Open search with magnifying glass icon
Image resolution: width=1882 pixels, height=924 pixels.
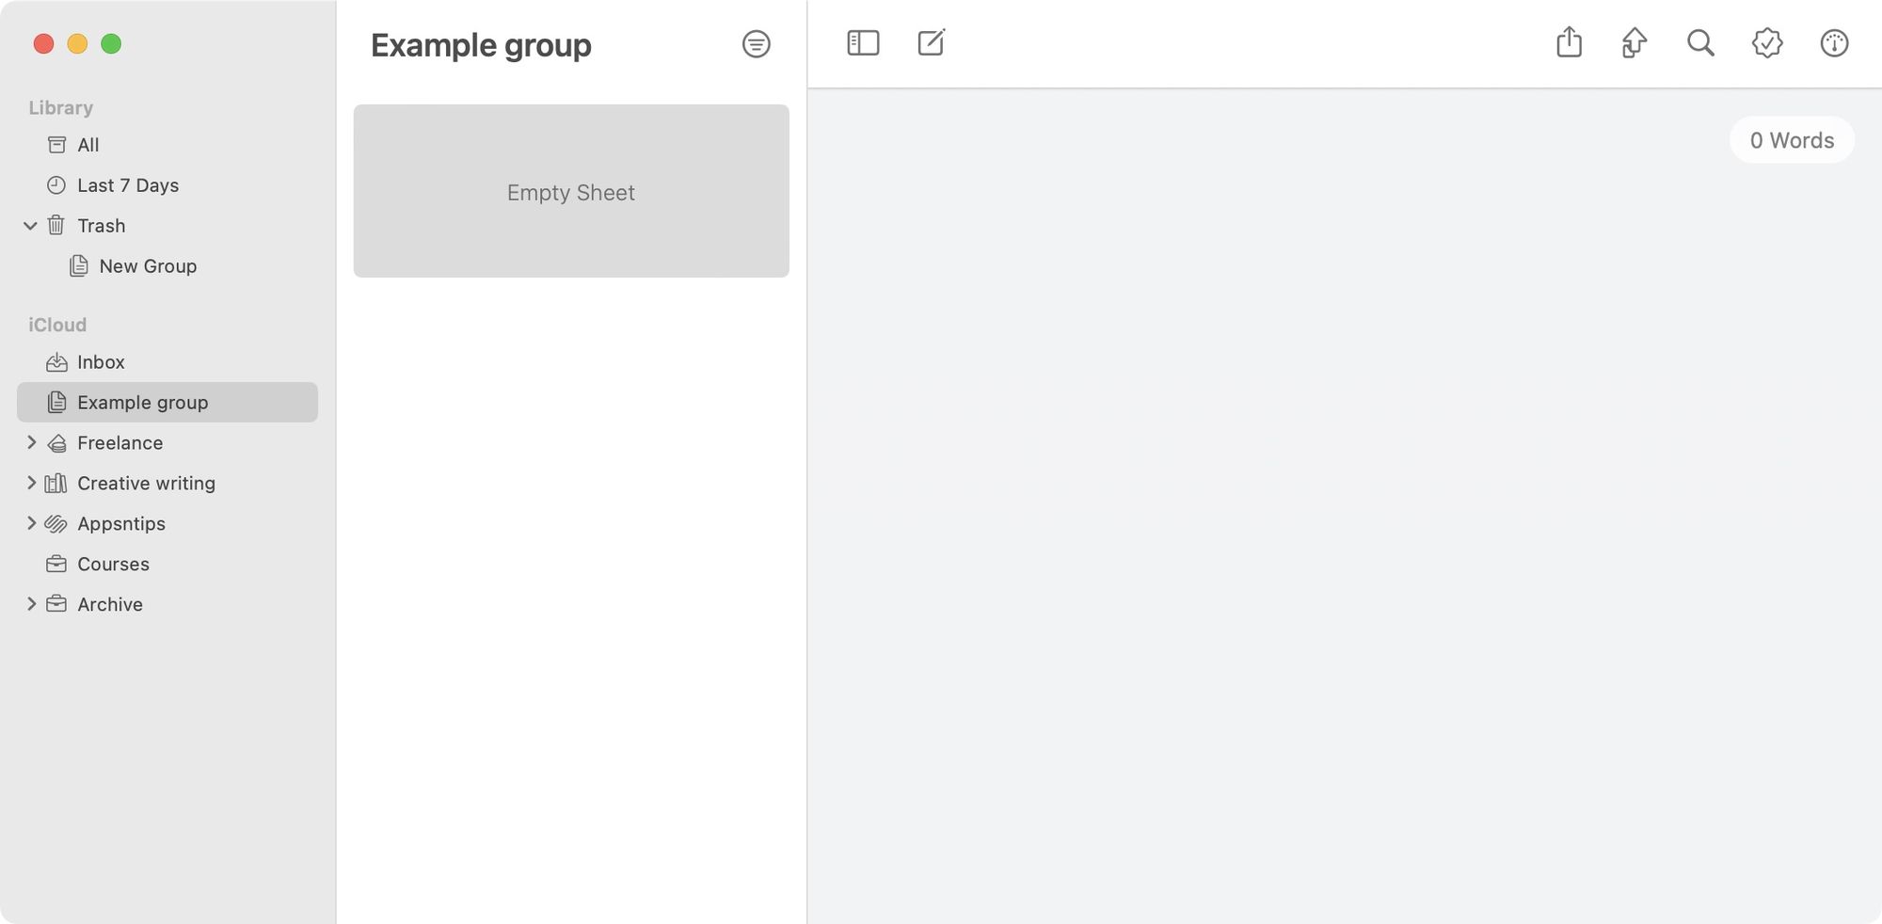coord(1700,43)
